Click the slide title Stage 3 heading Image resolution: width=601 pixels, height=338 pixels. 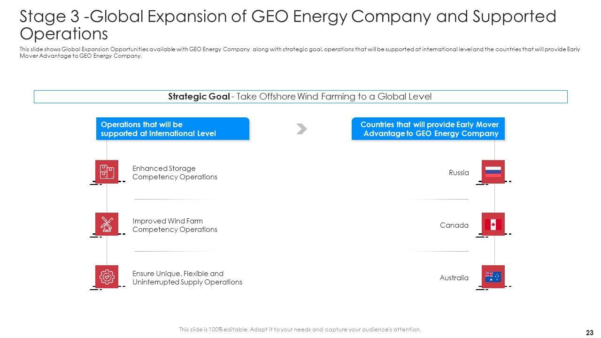(287, 25)
